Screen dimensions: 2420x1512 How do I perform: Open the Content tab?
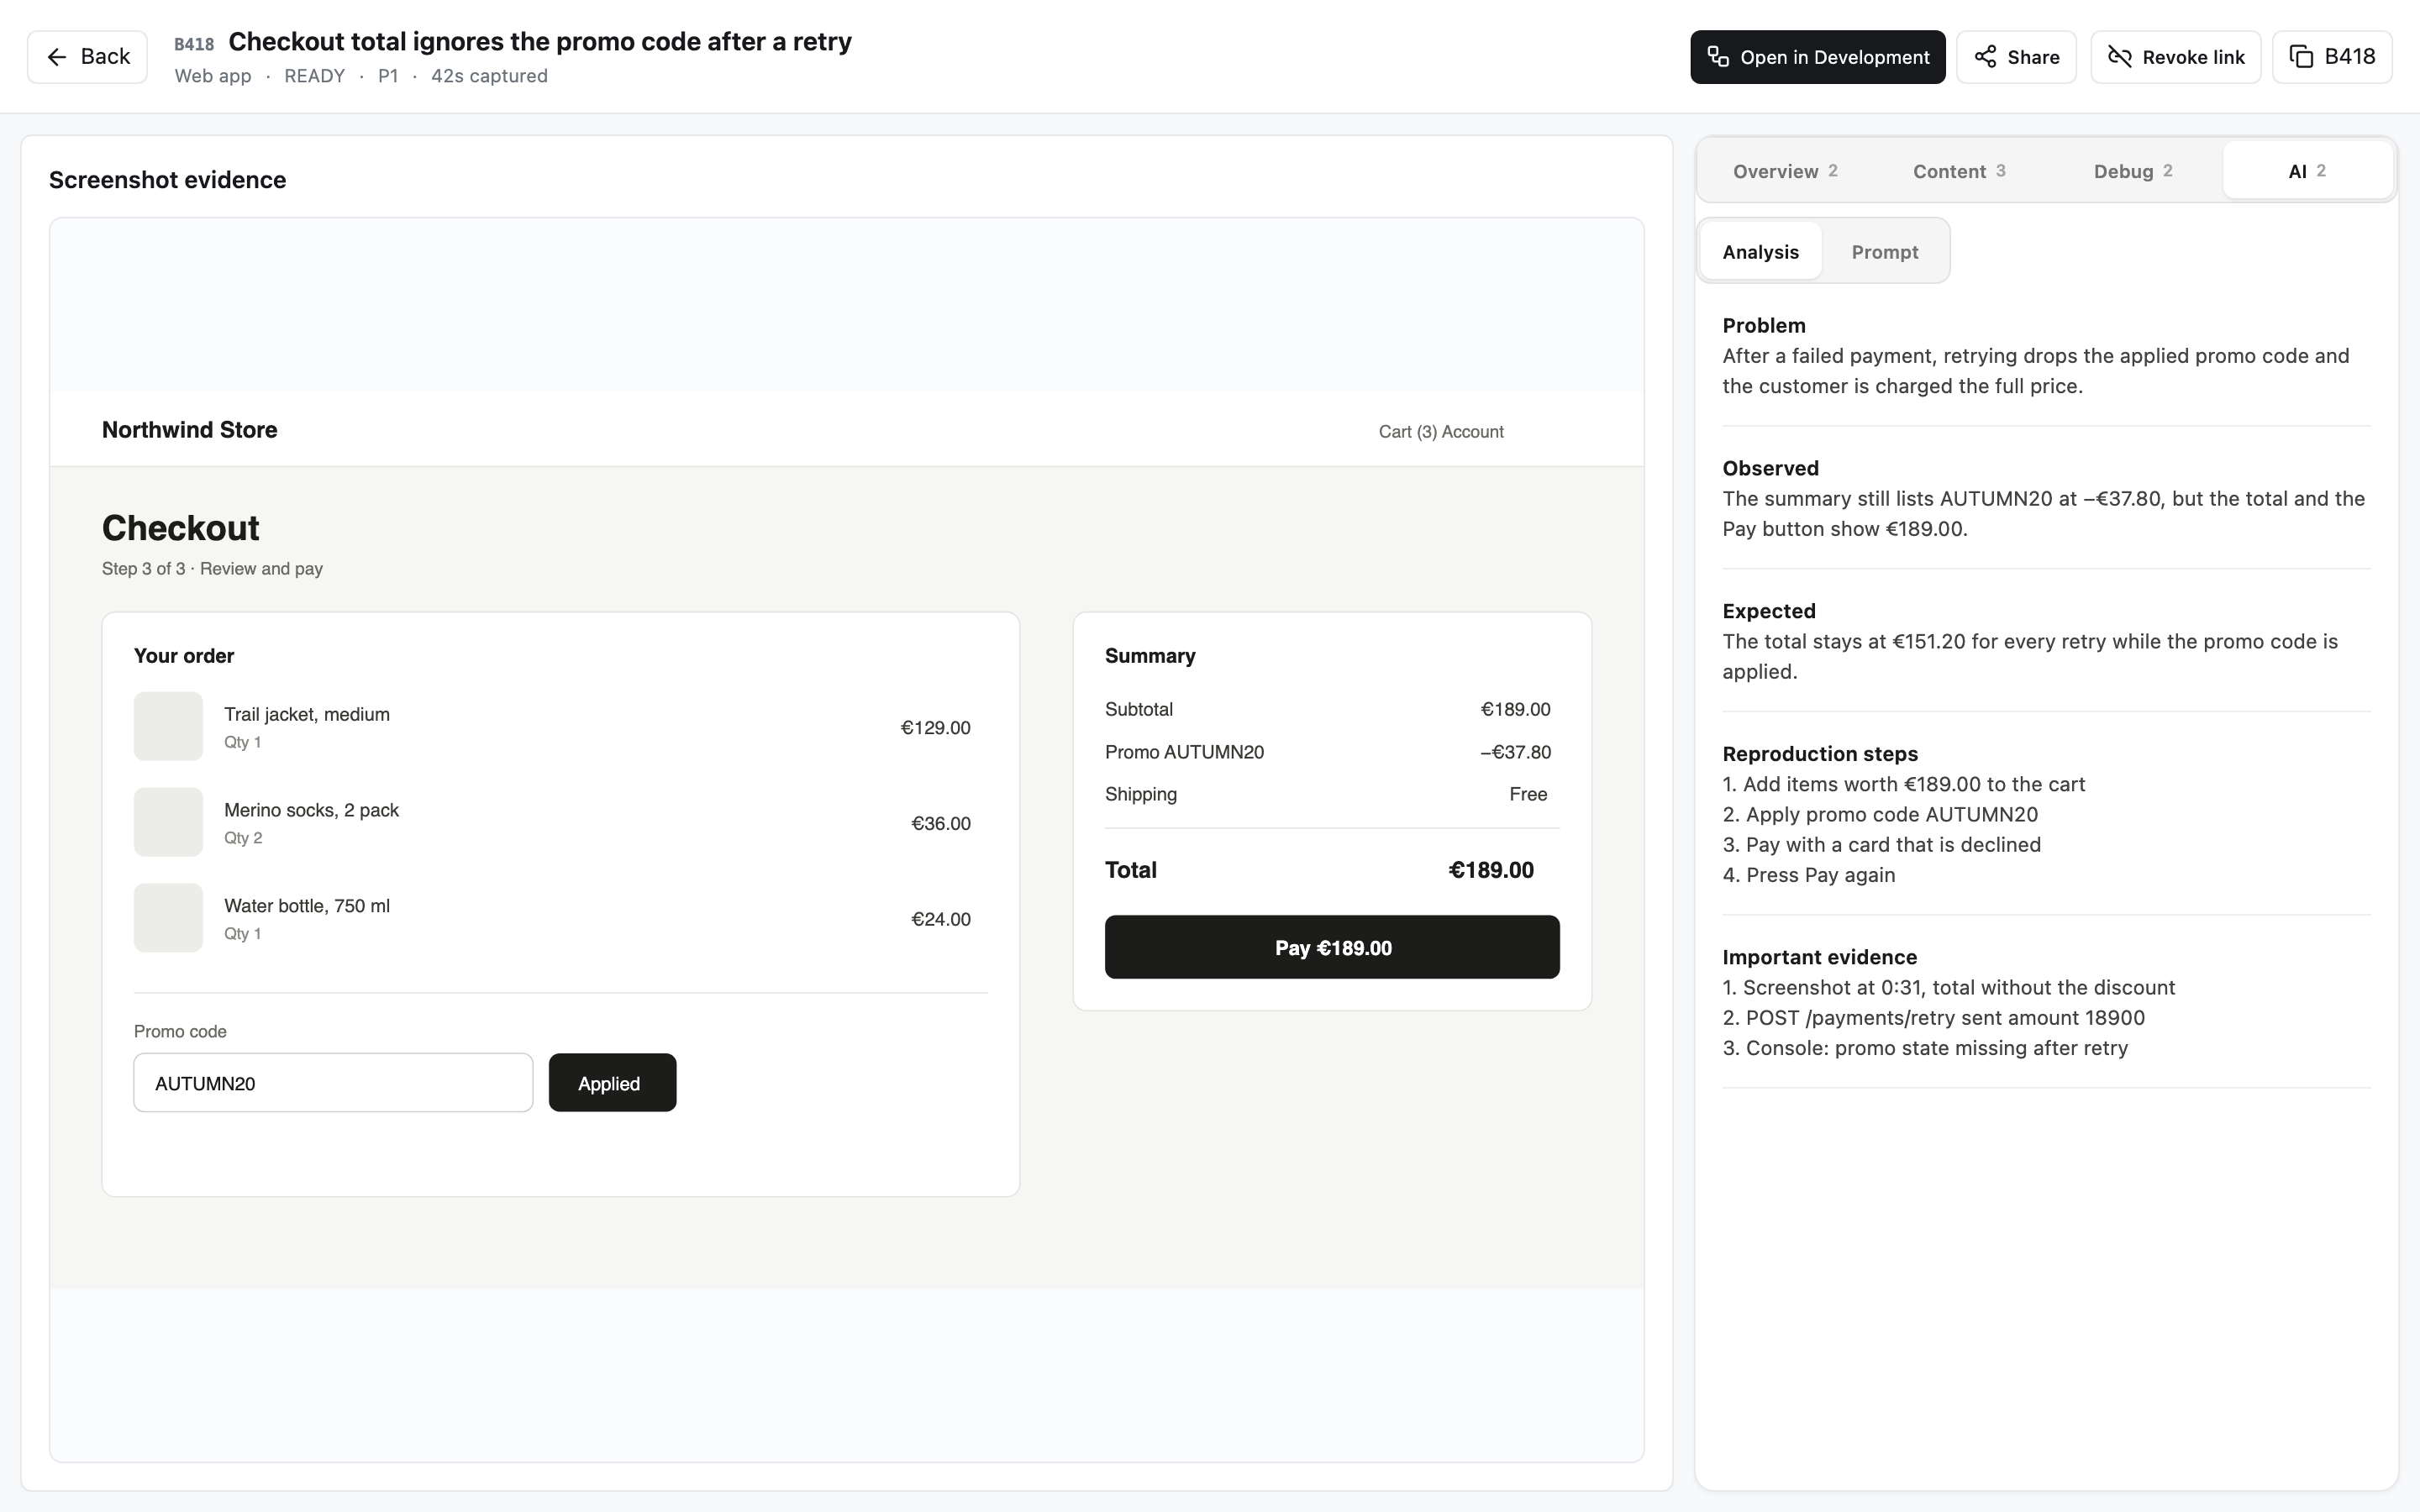coord(1959,171)
